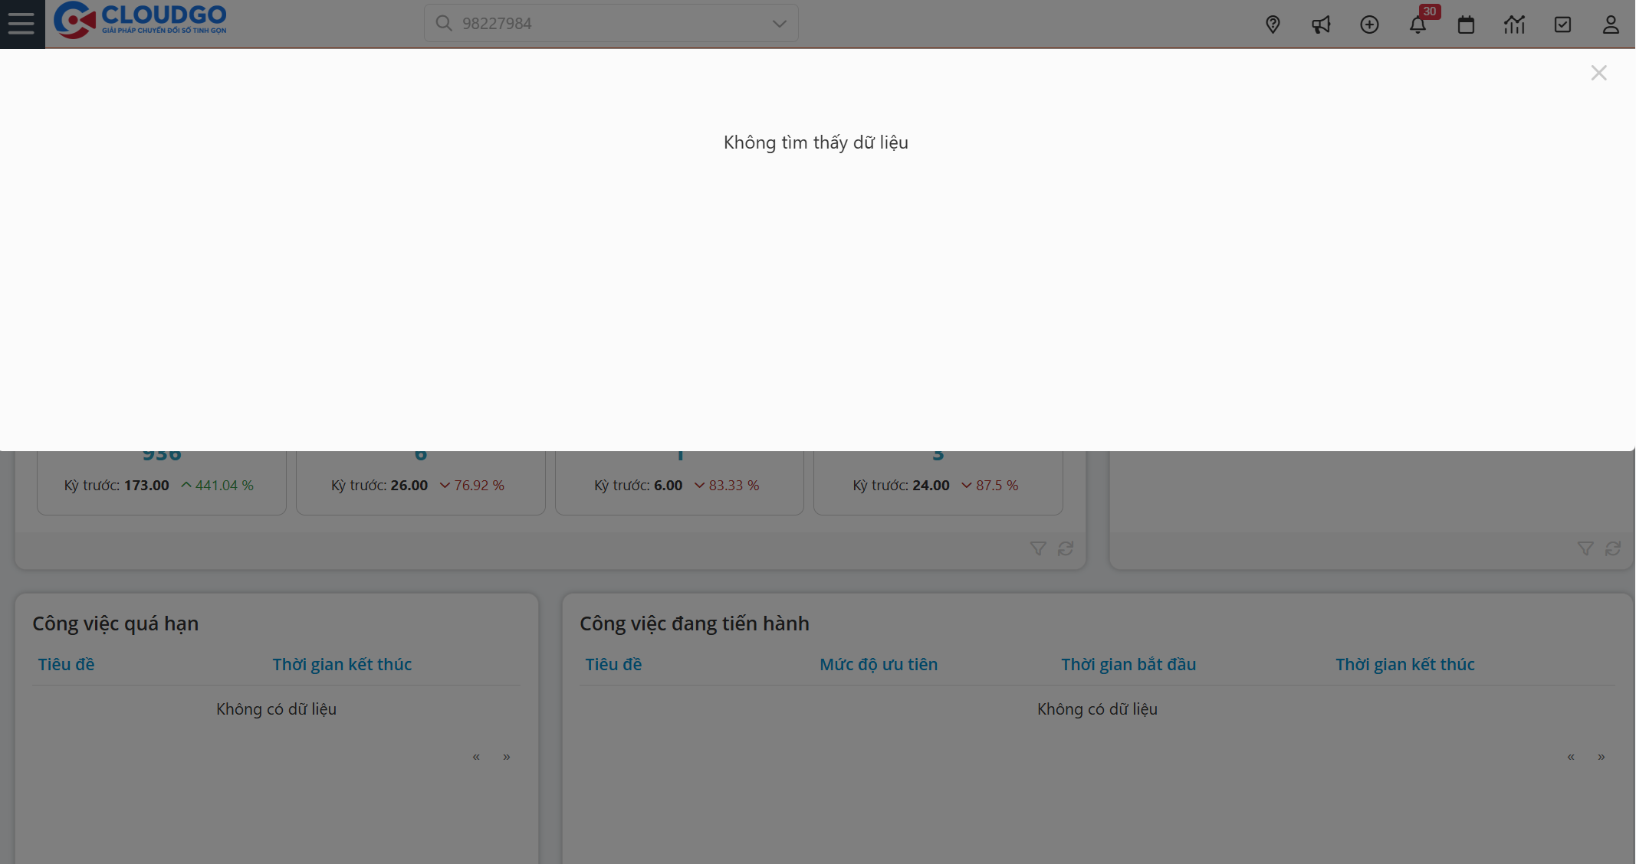The height and width of the screenshot is (864, 1636).
Task: Open the user profile icon
Action: click(1610, 24)
